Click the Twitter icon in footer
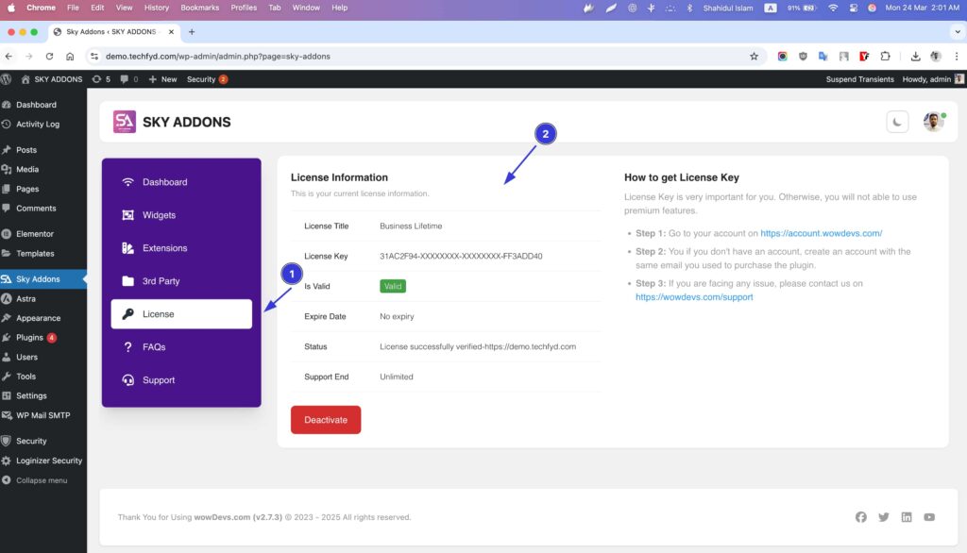The width and height of the screenshot is (967, 553). 884,517
